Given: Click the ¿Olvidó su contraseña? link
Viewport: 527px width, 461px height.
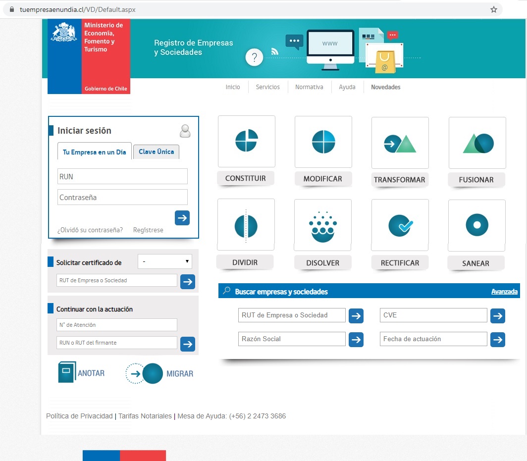Looking at the screenshot, I should coord(90,230).
